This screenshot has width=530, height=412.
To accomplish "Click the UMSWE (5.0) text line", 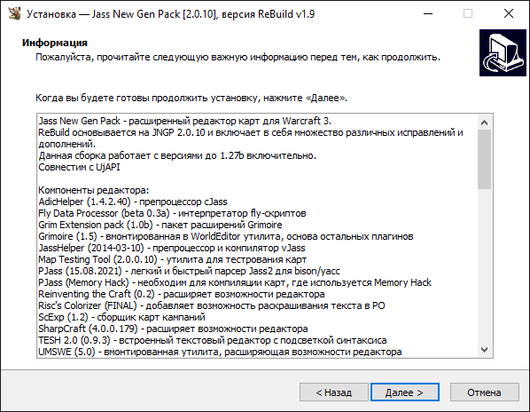I will point(220,352).
